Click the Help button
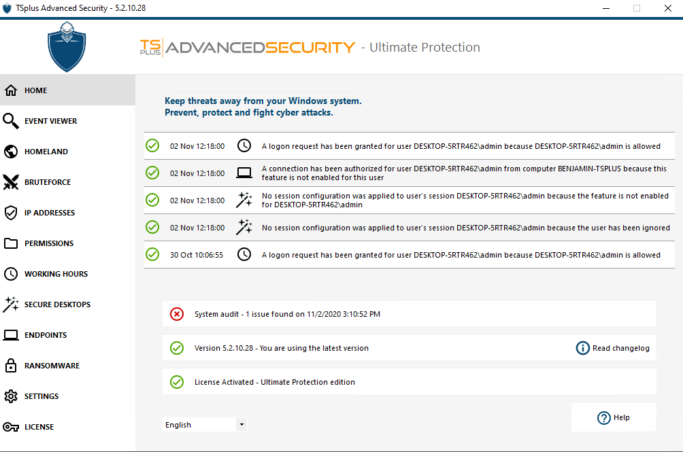The width and height of the screenshot is (683, 452). [614, 417]
